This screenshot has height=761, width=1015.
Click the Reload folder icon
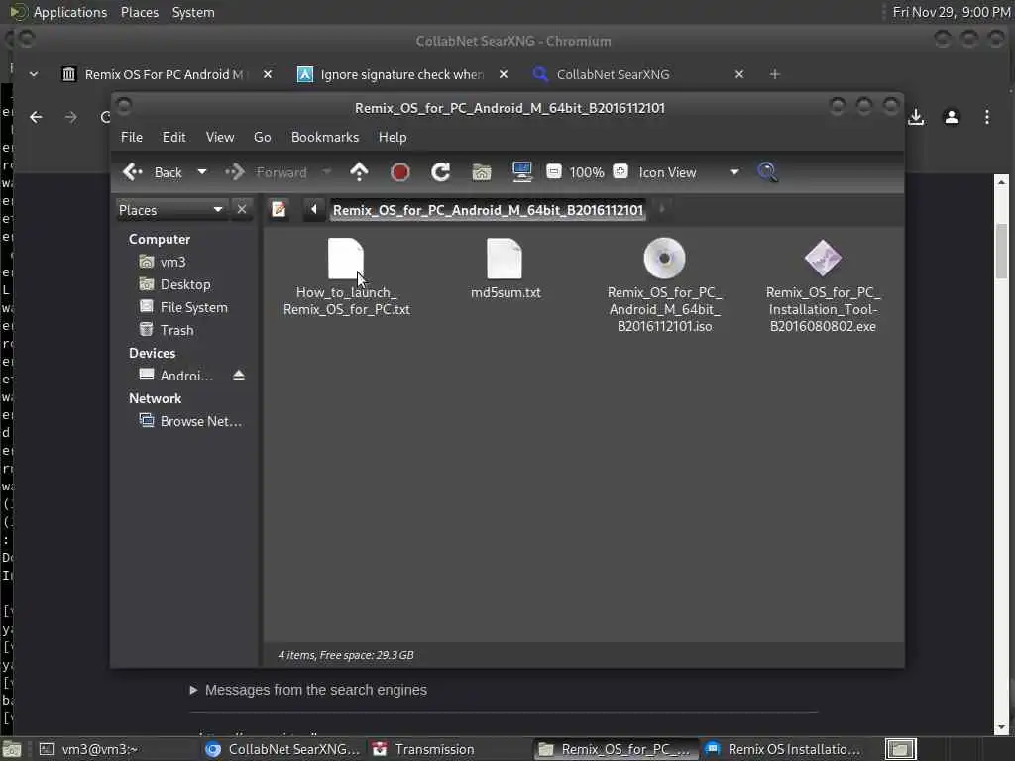click(x=441, y=172)
